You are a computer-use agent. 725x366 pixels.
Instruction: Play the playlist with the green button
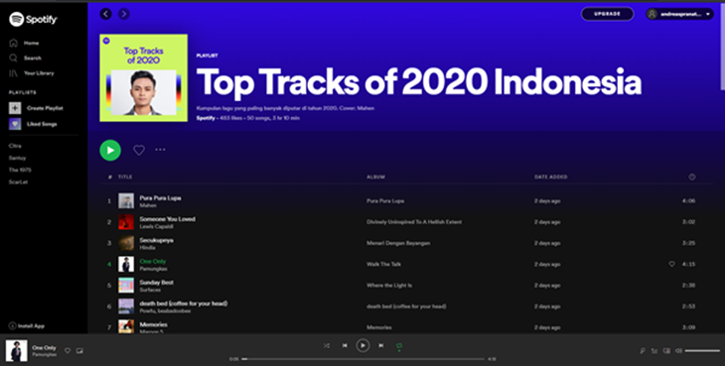tap(110, 150)
